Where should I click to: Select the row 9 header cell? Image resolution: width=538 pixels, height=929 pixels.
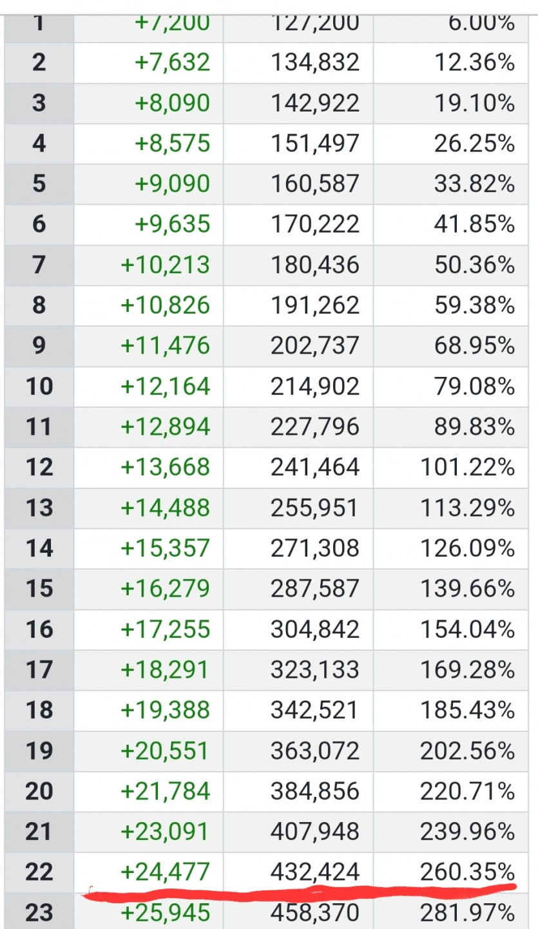coord(39,346)
